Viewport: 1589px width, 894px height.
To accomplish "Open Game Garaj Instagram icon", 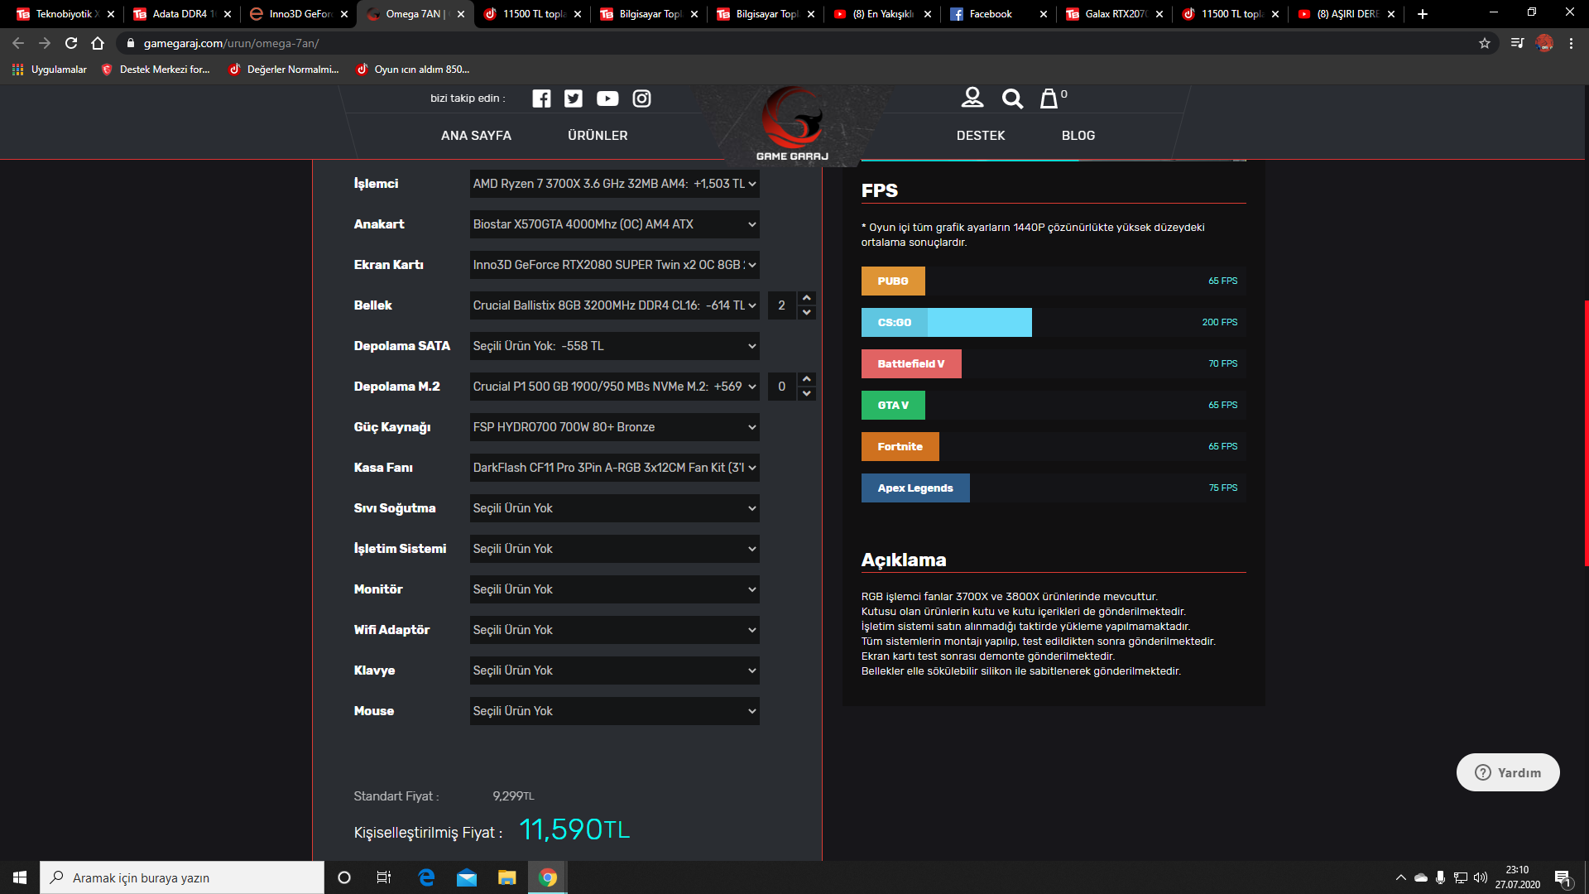I will 641,99.
